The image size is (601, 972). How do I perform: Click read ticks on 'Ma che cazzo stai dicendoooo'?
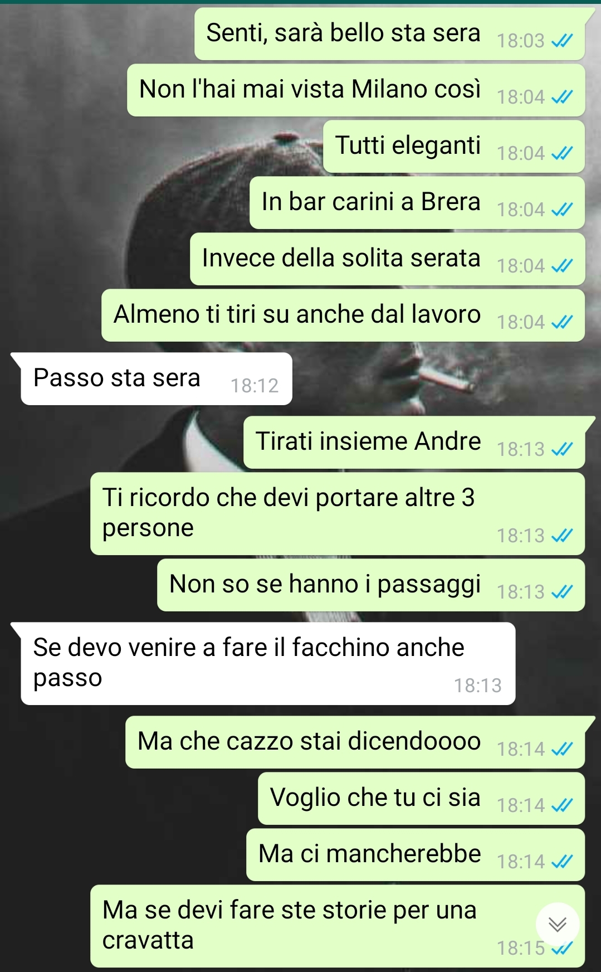(561, 749)
